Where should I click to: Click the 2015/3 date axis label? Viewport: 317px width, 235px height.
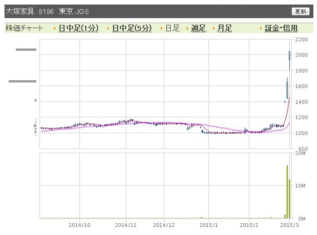pyautogui.click(x=289, y=225)
